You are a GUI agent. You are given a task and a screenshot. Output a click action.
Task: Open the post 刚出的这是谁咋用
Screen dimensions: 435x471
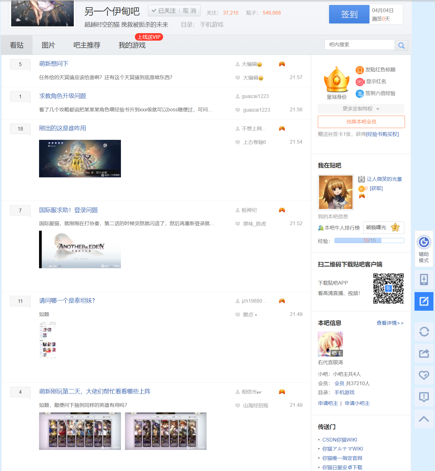(x=63, y=128)
